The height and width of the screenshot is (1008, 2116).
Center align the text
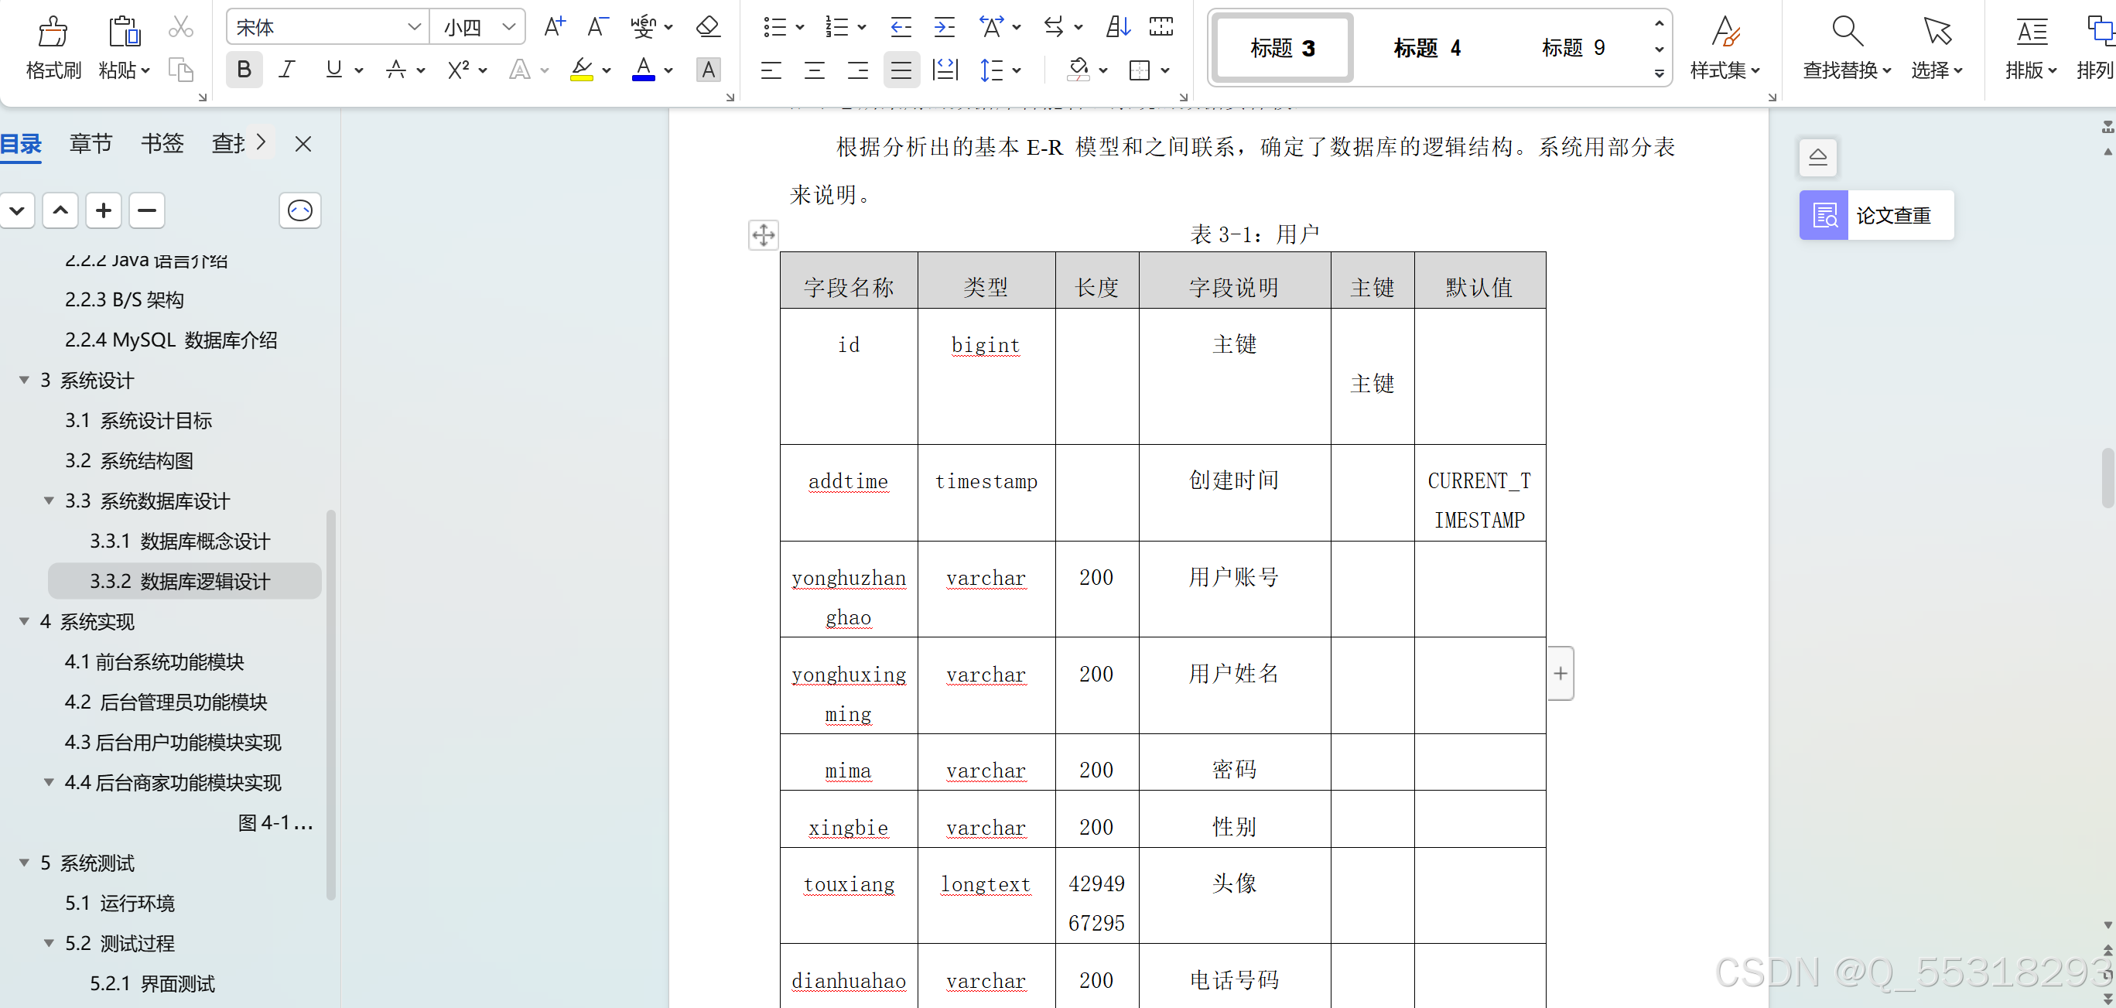point(814,70)
